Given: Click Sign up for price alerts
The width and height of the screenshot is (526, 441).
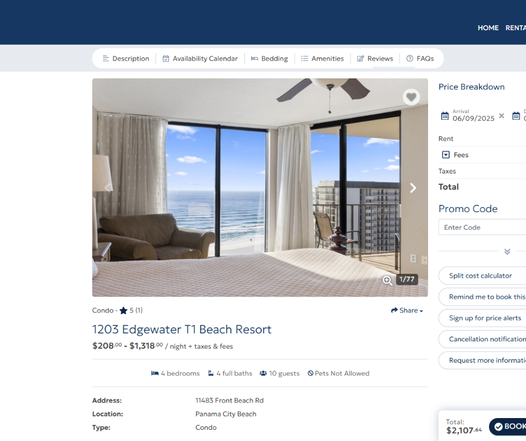Looking at the screenshot, I should (485, 318).
